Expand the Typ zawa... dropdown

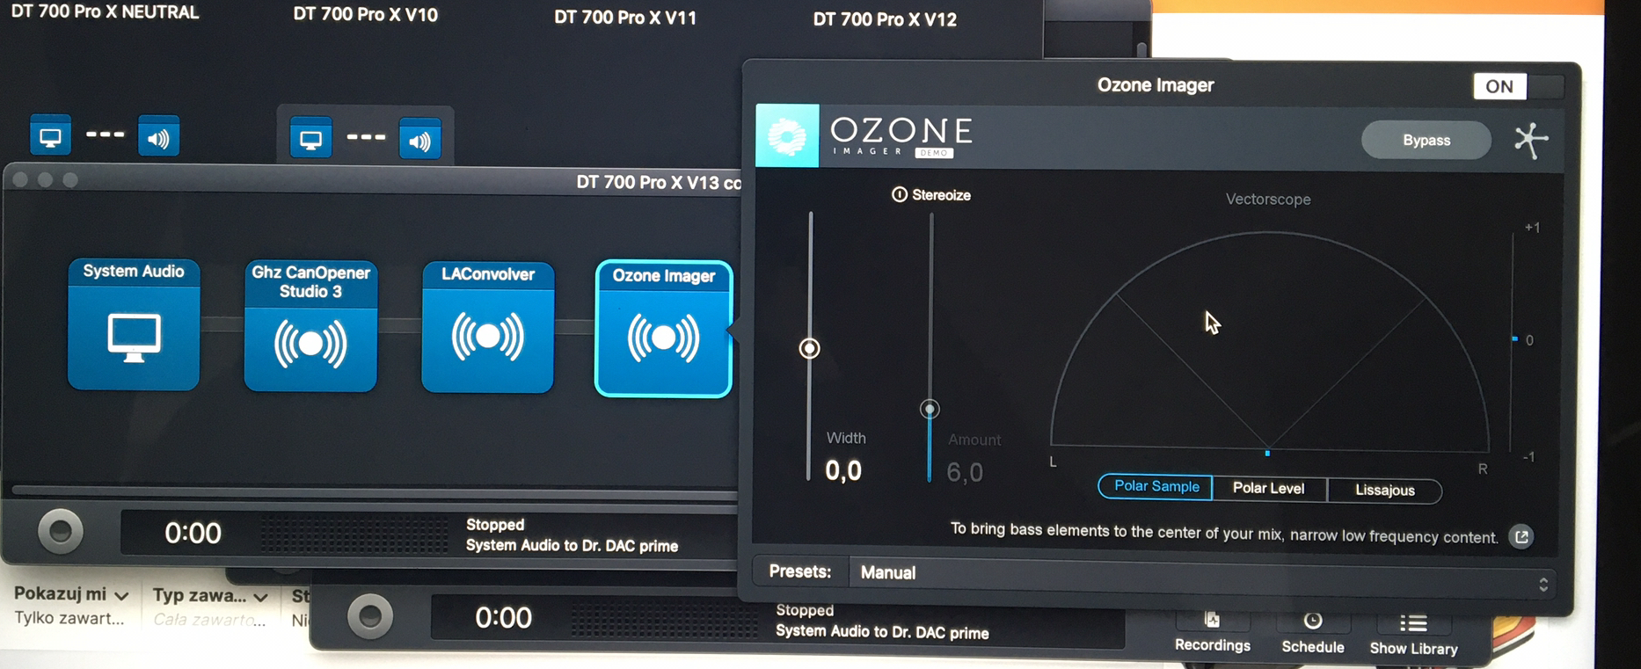tap(210, 596)
